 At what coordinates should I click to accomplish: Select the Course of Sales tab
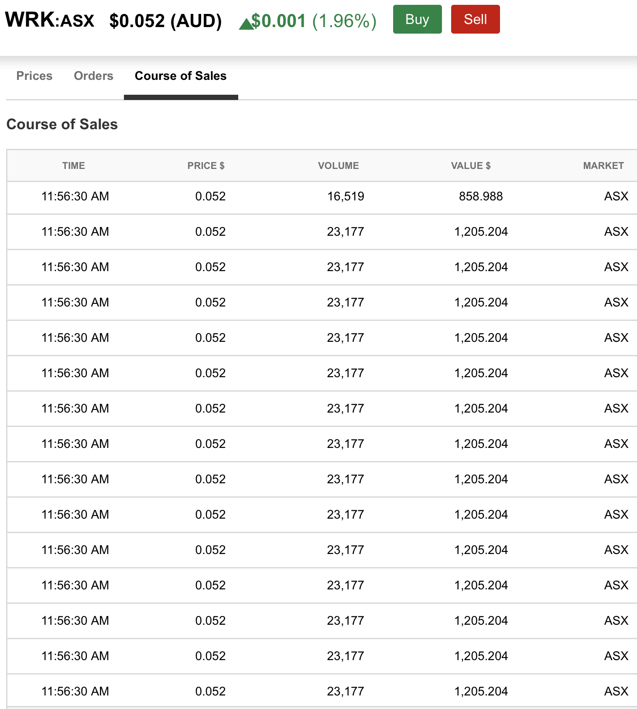pos(181,76)
